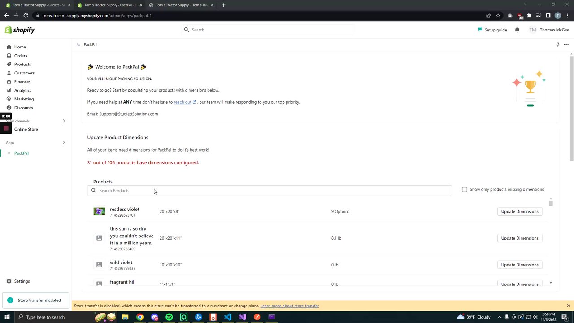
Task: Open the Chrome extensions puzzle icon
Action: 529,15
